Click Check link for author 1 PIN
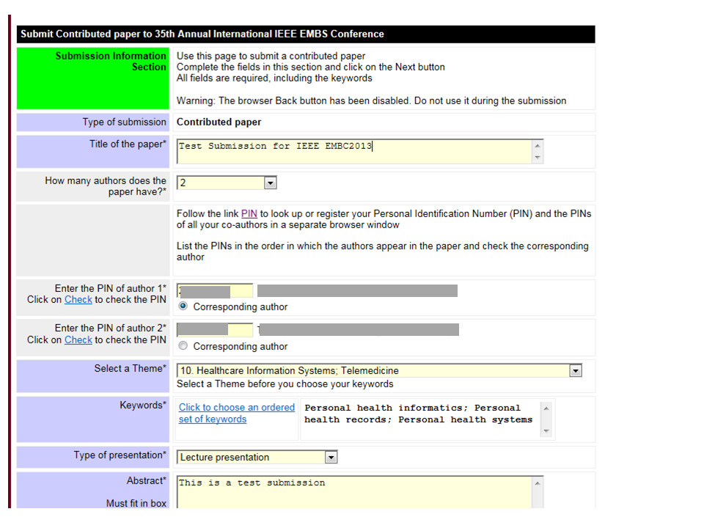This screenshot has width=704, height=528. (78, 299)
